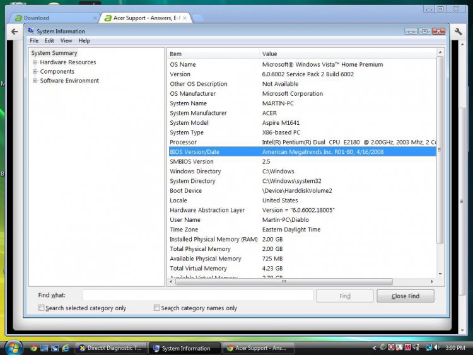Close the Acer Support tab
This screenshot has height=355, width=473.
tap(185, 18)
